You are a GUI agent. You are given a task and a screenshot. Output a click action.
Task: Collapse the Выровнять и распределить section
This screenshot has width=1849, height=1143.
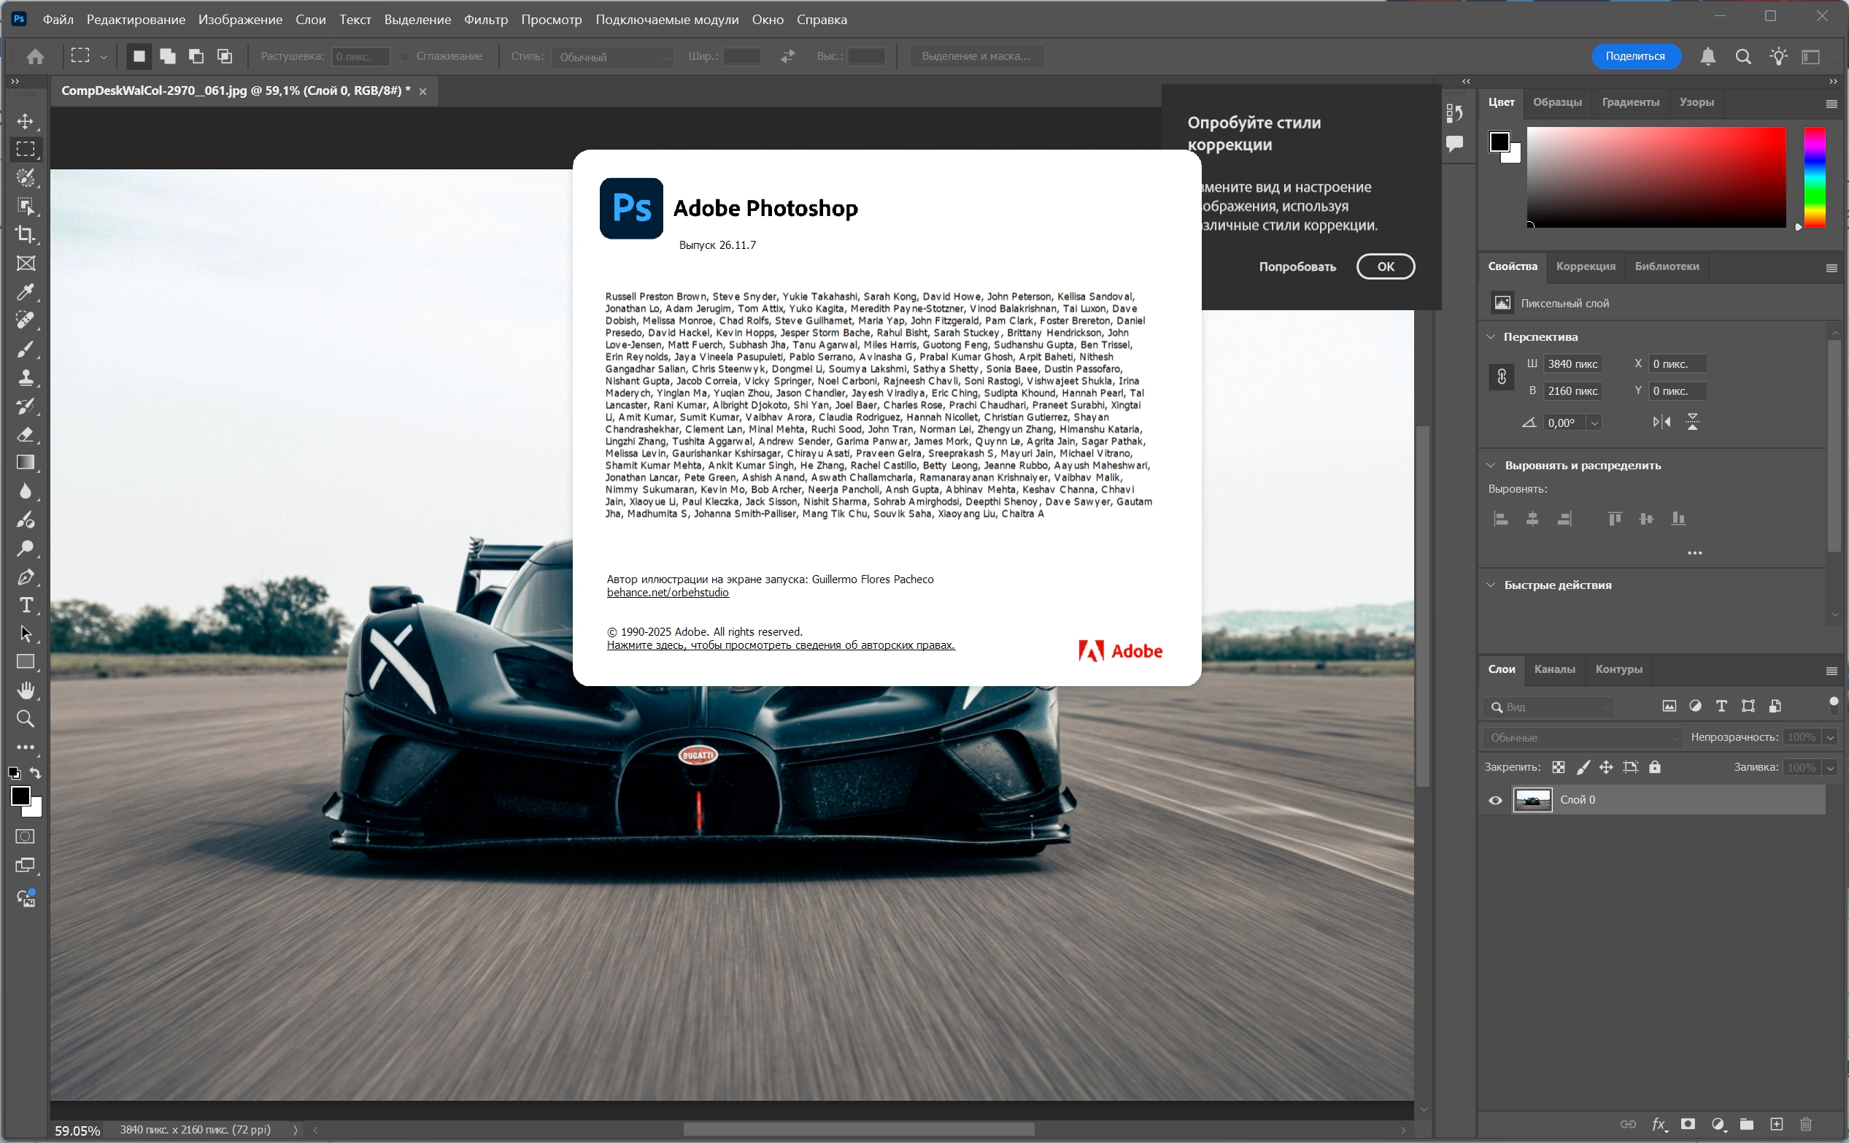(1491, 465)
